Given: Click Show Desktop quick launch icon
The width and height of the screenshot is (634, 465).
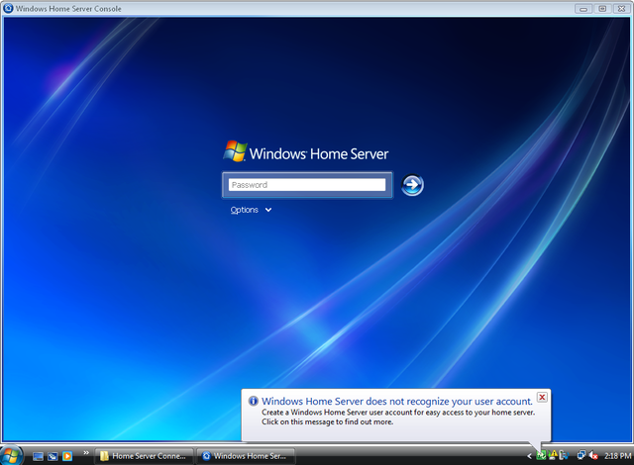Looking at the screenshot, I should pyautogui.click(x=38, y=456).
